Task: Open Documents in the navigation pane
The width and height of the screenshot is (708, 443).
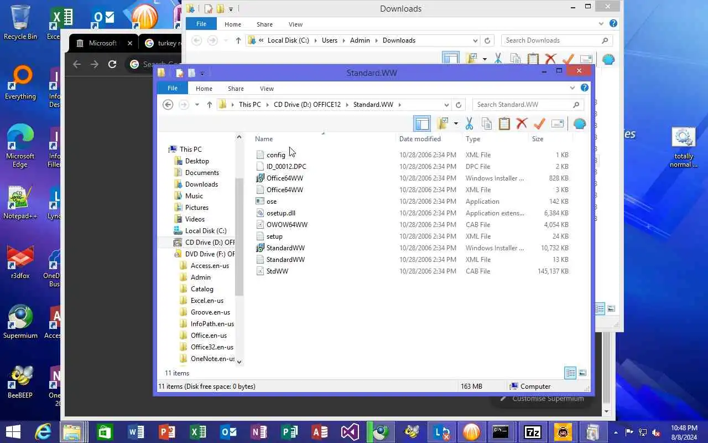Action: coord(202,173)
